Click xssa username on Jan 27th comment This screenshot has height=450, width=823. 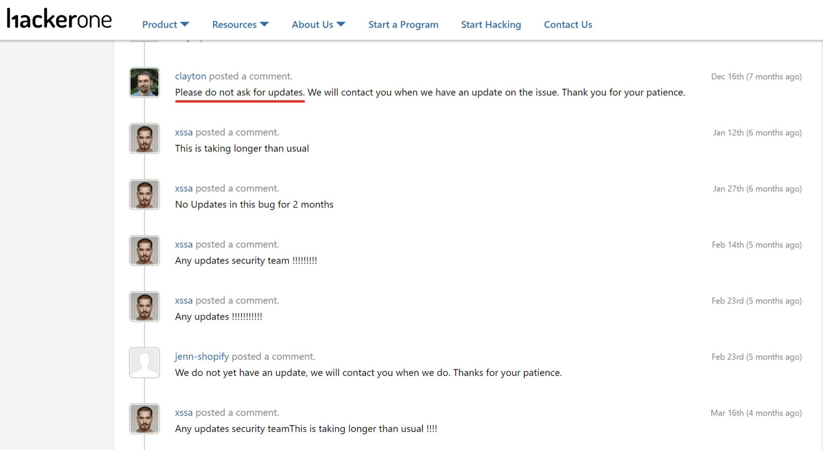(184, 188)
